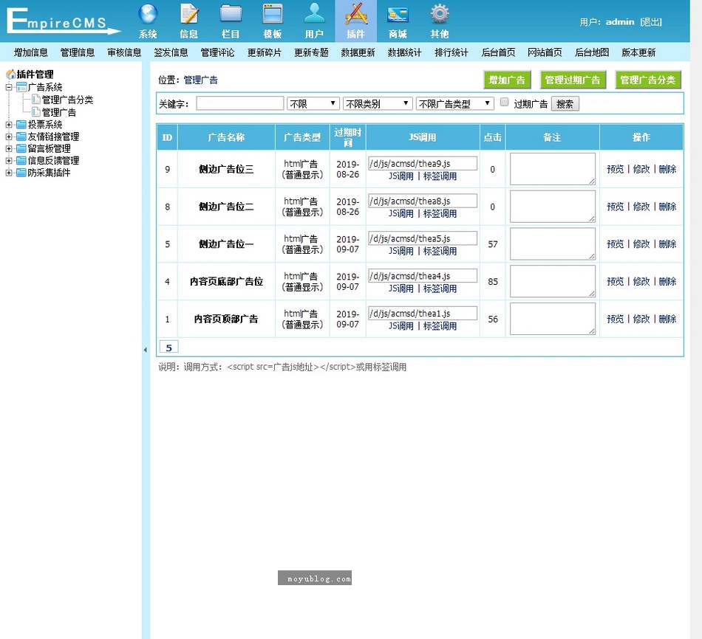702x639 pixels.
Task: Open the 其他 gear icon
Action: click(x=440, y=14)
